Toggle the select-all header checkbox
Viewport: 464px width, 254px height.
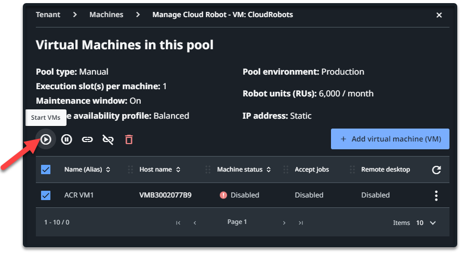46,170
